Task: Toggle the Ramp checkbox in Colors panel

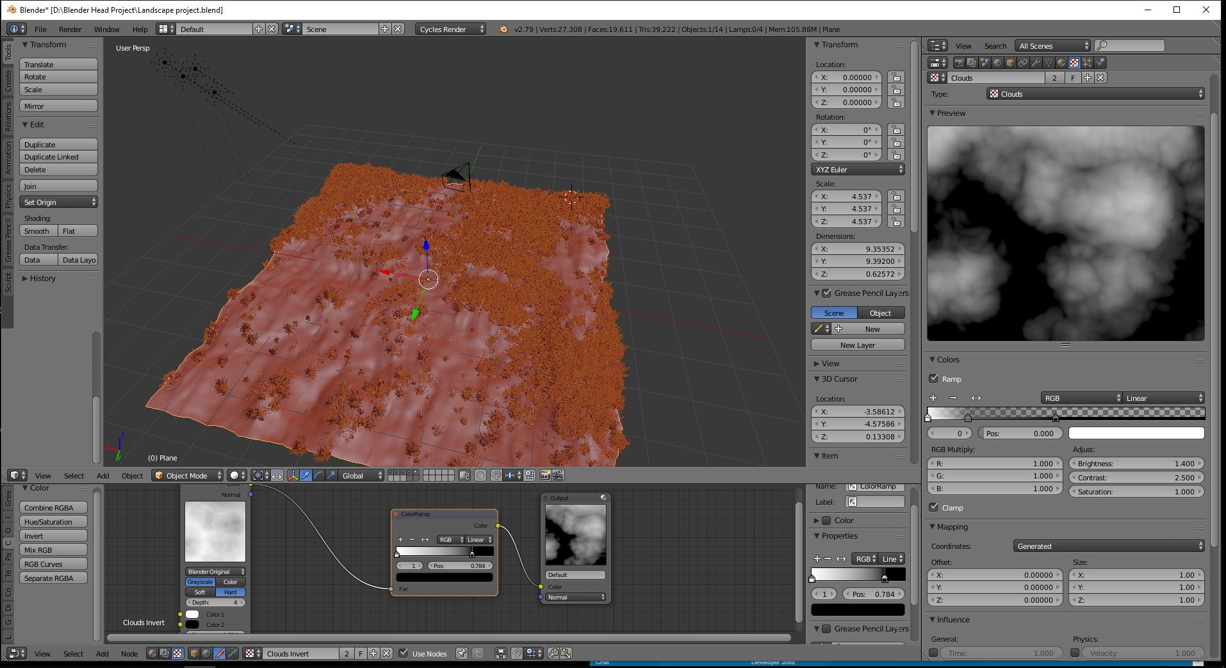Action: point(934,379)
